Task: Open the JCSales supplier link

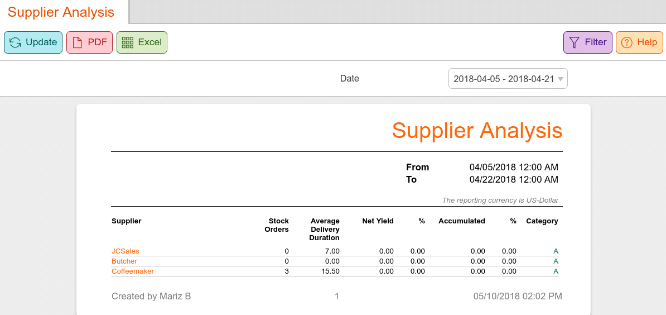Action: pos(126,251)
